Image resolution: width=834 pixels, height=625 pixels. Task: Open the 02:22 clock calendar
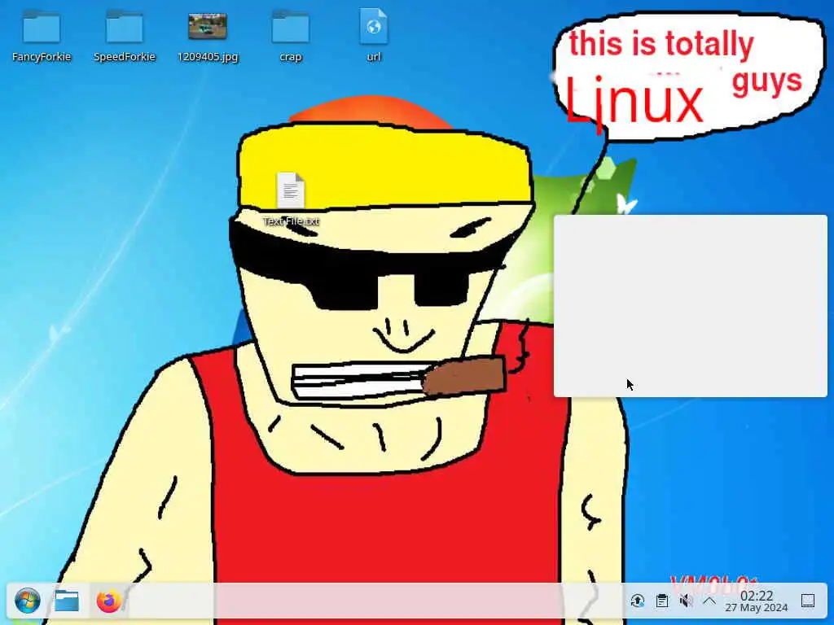tap(757, 601)
